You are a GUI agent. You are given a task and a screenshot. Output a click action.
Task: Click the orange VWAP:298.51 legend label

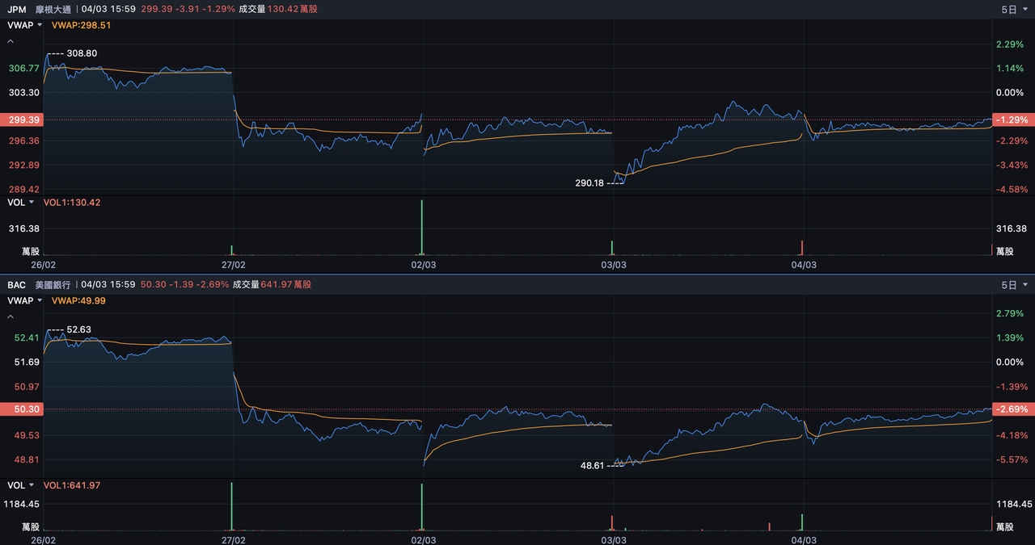pos(81,25)
